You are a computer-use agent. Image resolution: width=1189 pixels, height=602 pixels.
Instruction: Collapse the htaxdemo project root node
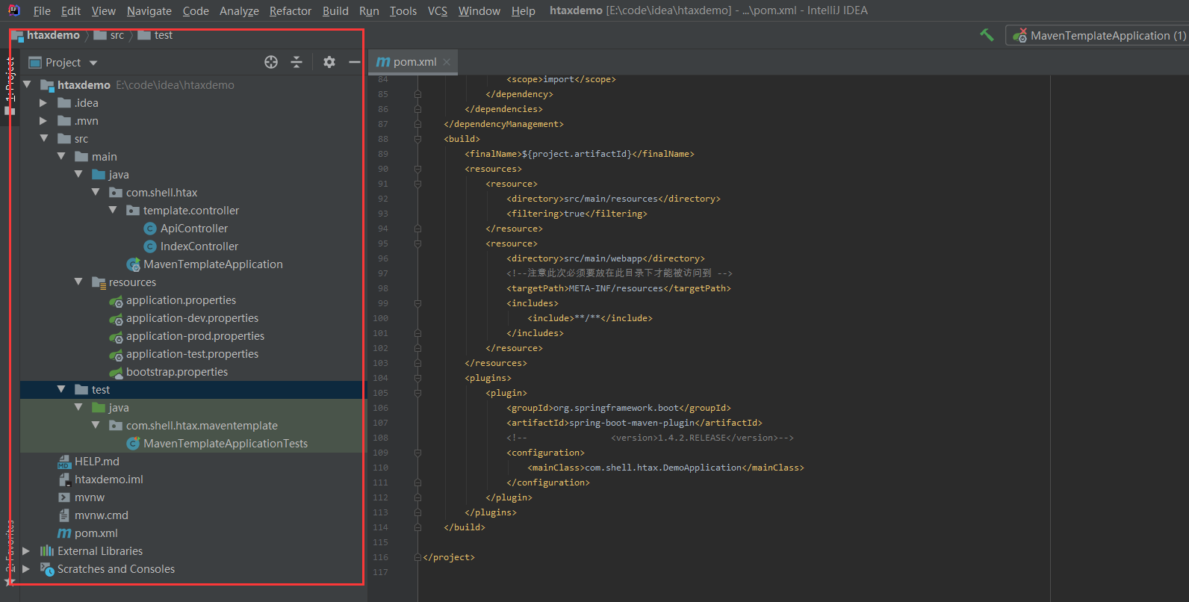pyautogui.click(x=27, y=84)
